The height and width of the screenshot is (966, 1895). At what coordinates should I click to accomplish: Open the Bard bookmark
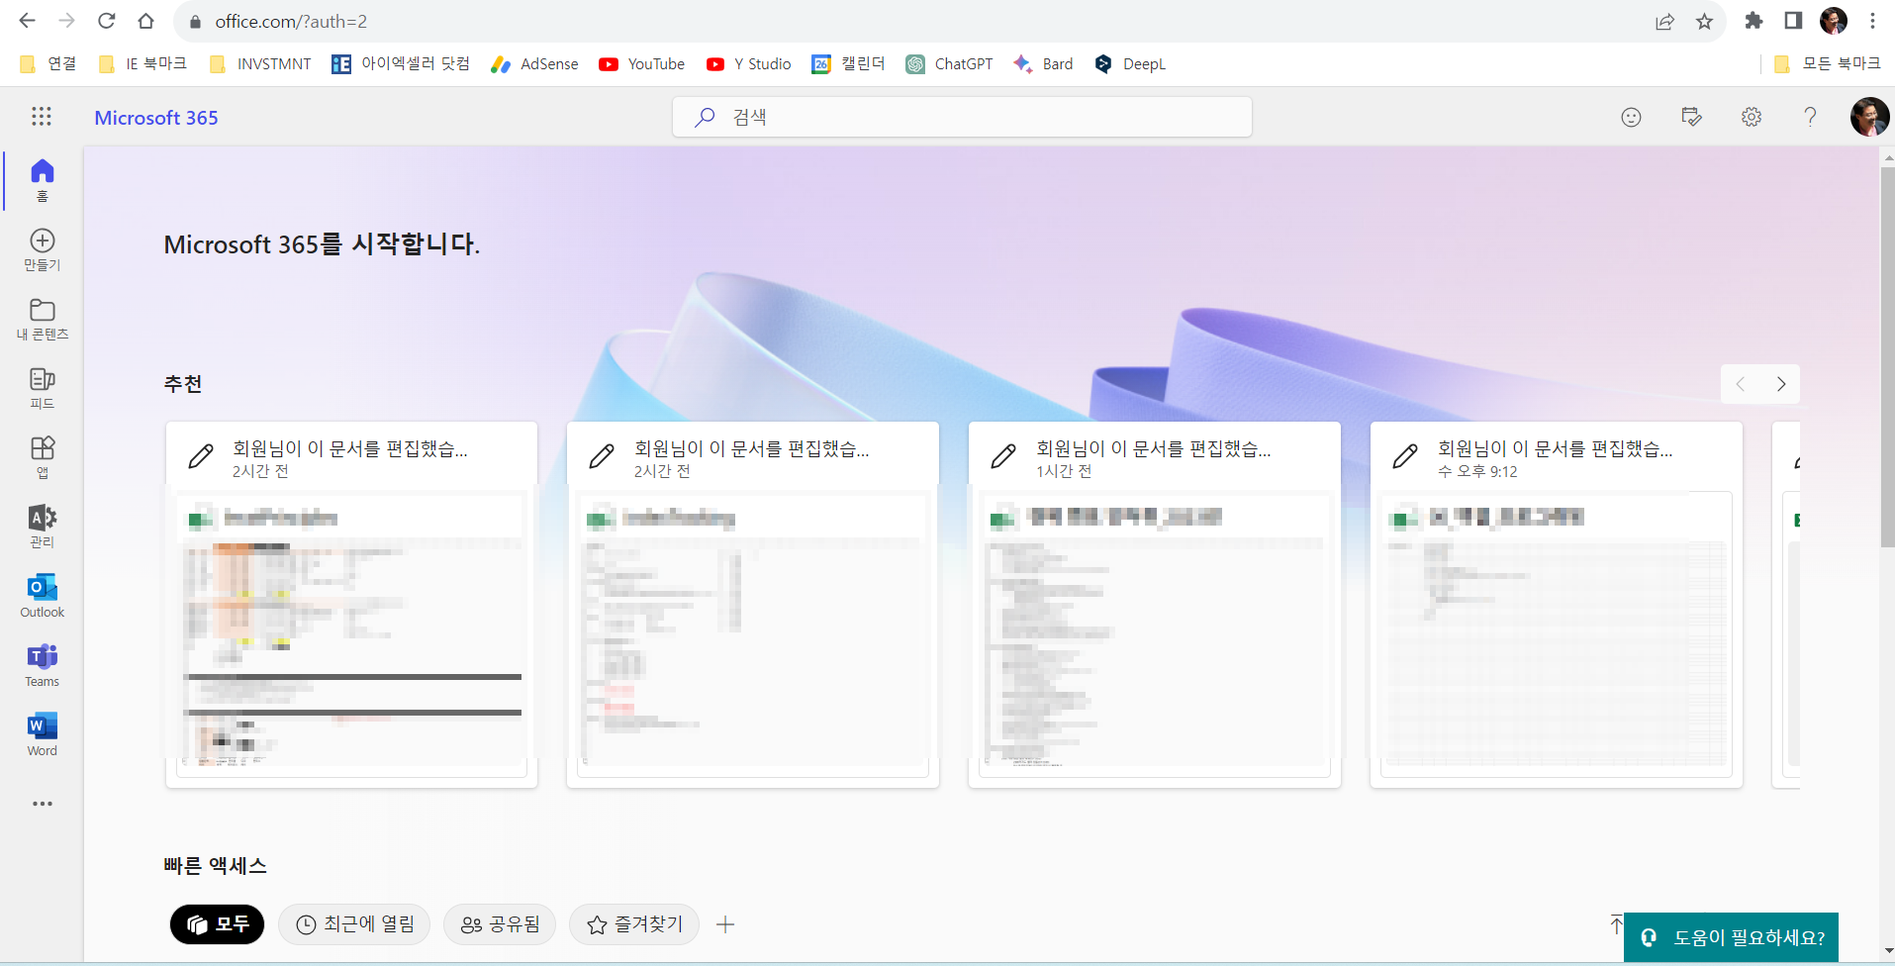(x=1043, y=64)
